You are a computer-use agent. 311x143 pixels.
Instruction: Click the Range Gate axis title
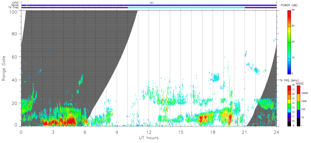point(4,68)
